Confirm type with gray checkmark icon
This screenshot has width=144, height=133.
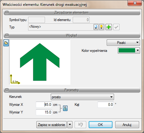click(x=116, y=27)
